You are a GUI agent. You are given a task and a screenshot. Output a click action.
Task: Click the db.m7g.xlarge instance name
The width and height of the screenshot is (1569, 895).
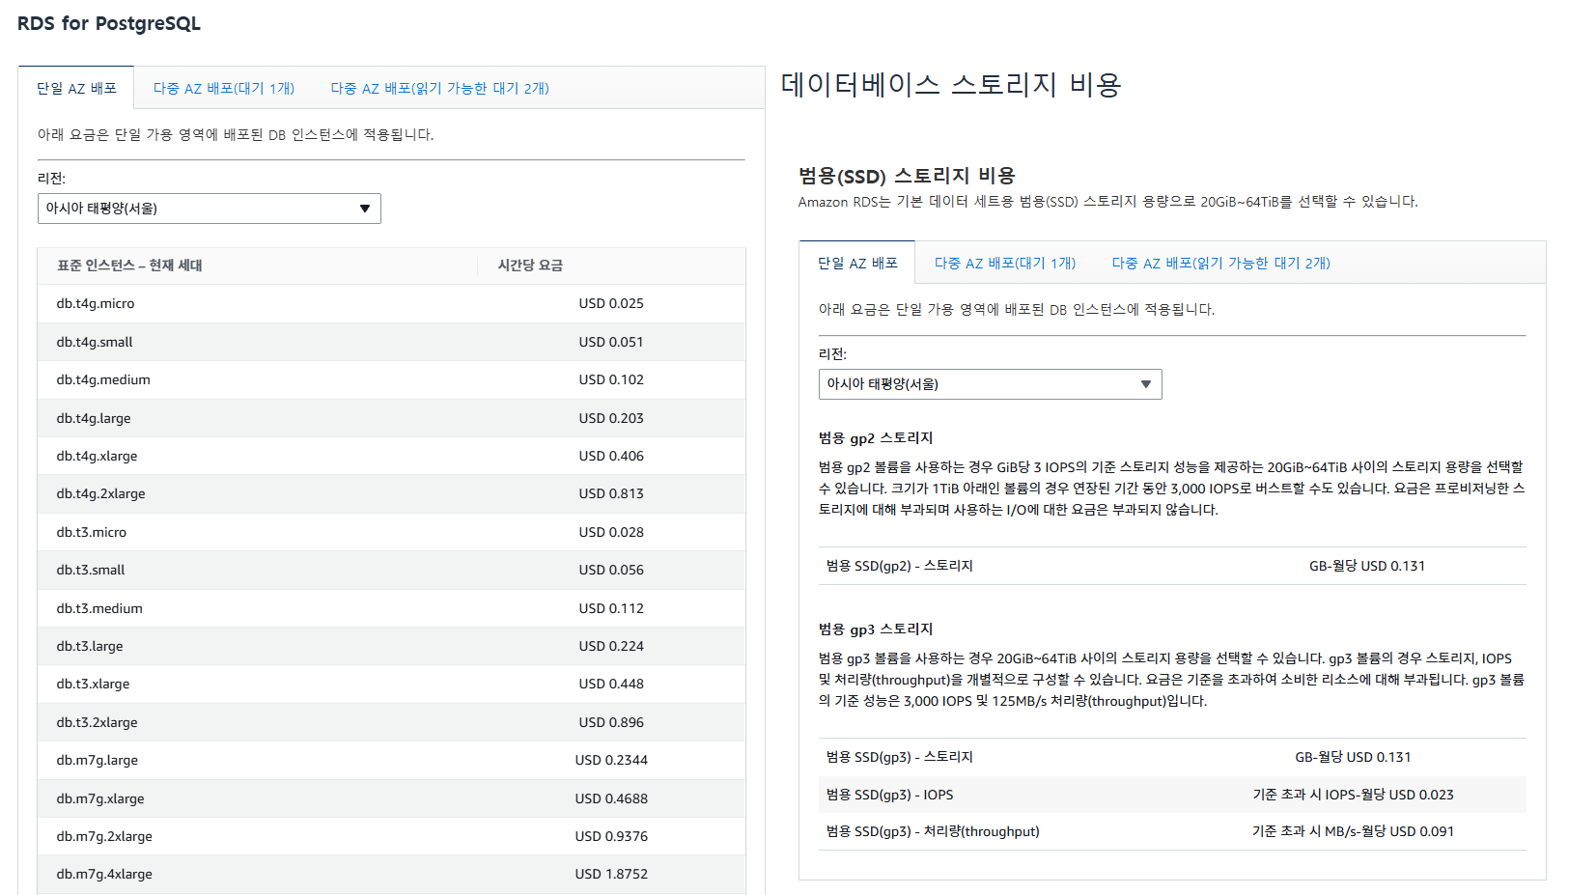tap(100, 798)
